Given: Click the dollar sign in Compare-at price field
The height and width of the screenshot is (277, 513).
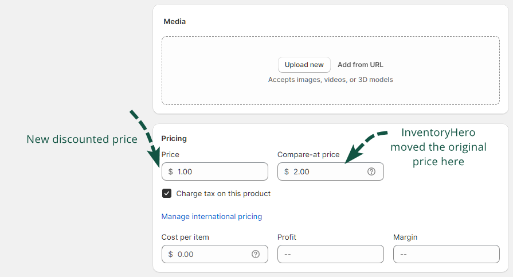Looking at the screenshot, I should [287, 171].
